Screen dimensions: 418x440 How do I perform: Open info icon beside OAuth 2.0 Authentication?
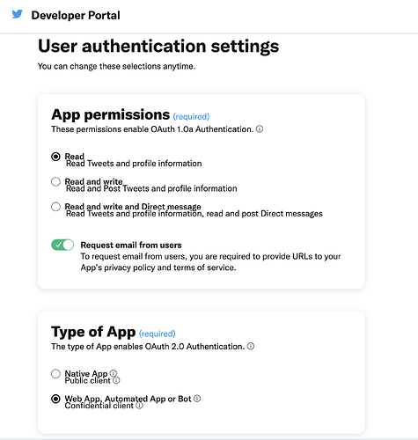tap(251, 346)
